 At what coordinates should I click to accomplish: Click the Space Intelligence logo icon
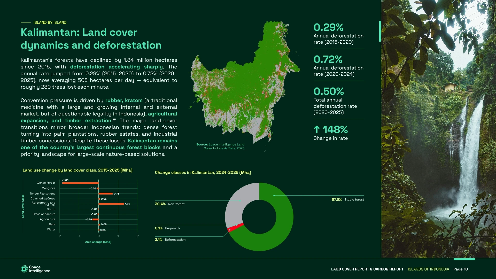click(x=24, y=269)
